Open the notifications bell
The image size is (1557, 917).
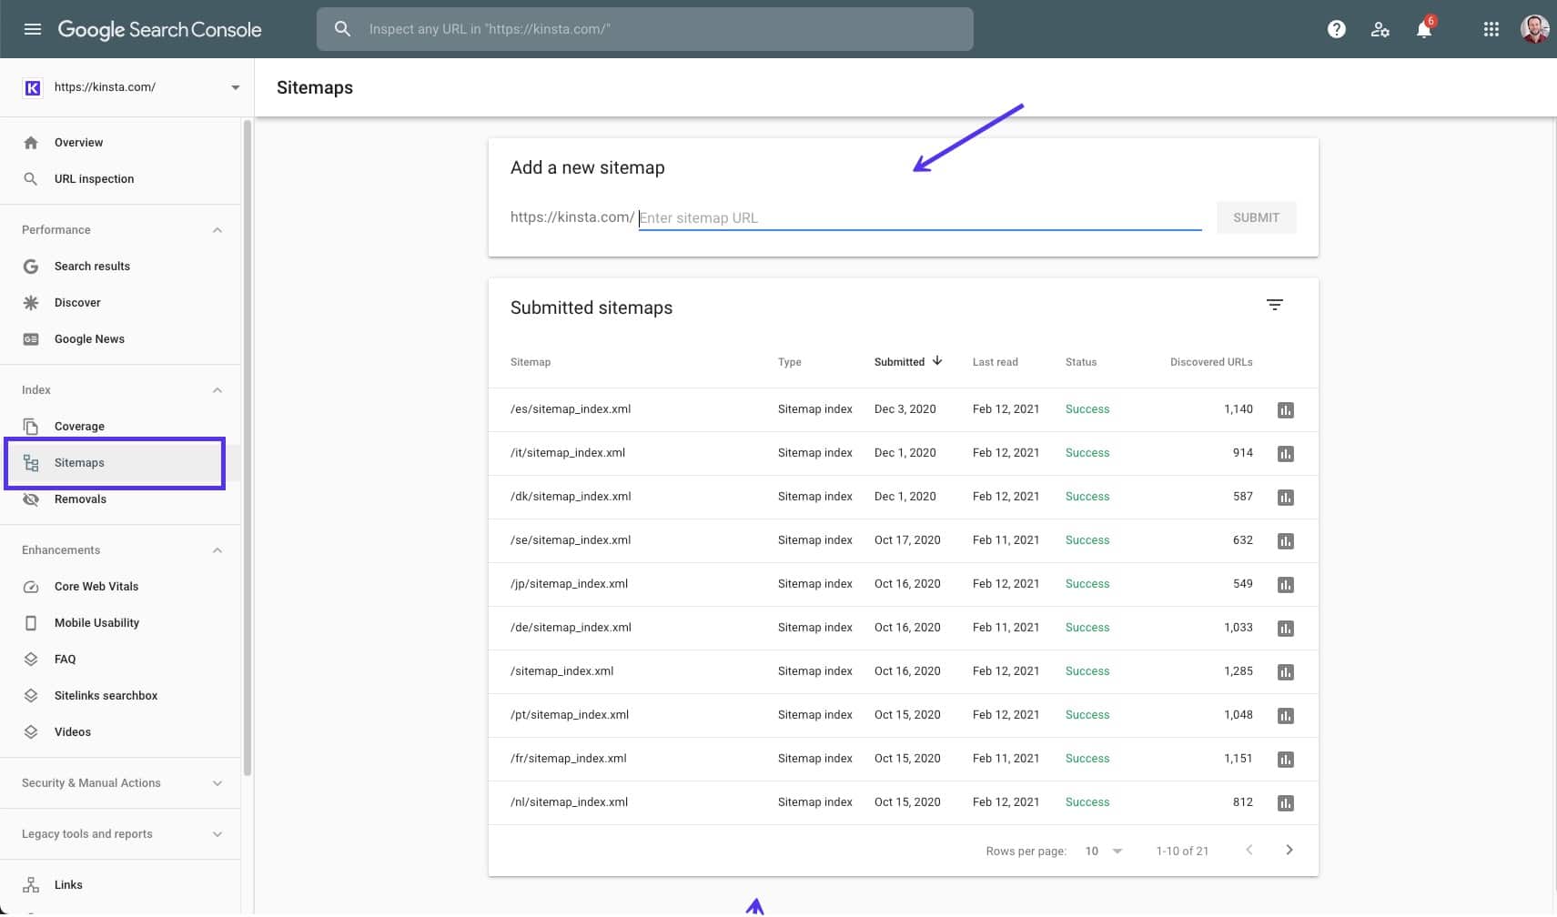(1423, 29)
